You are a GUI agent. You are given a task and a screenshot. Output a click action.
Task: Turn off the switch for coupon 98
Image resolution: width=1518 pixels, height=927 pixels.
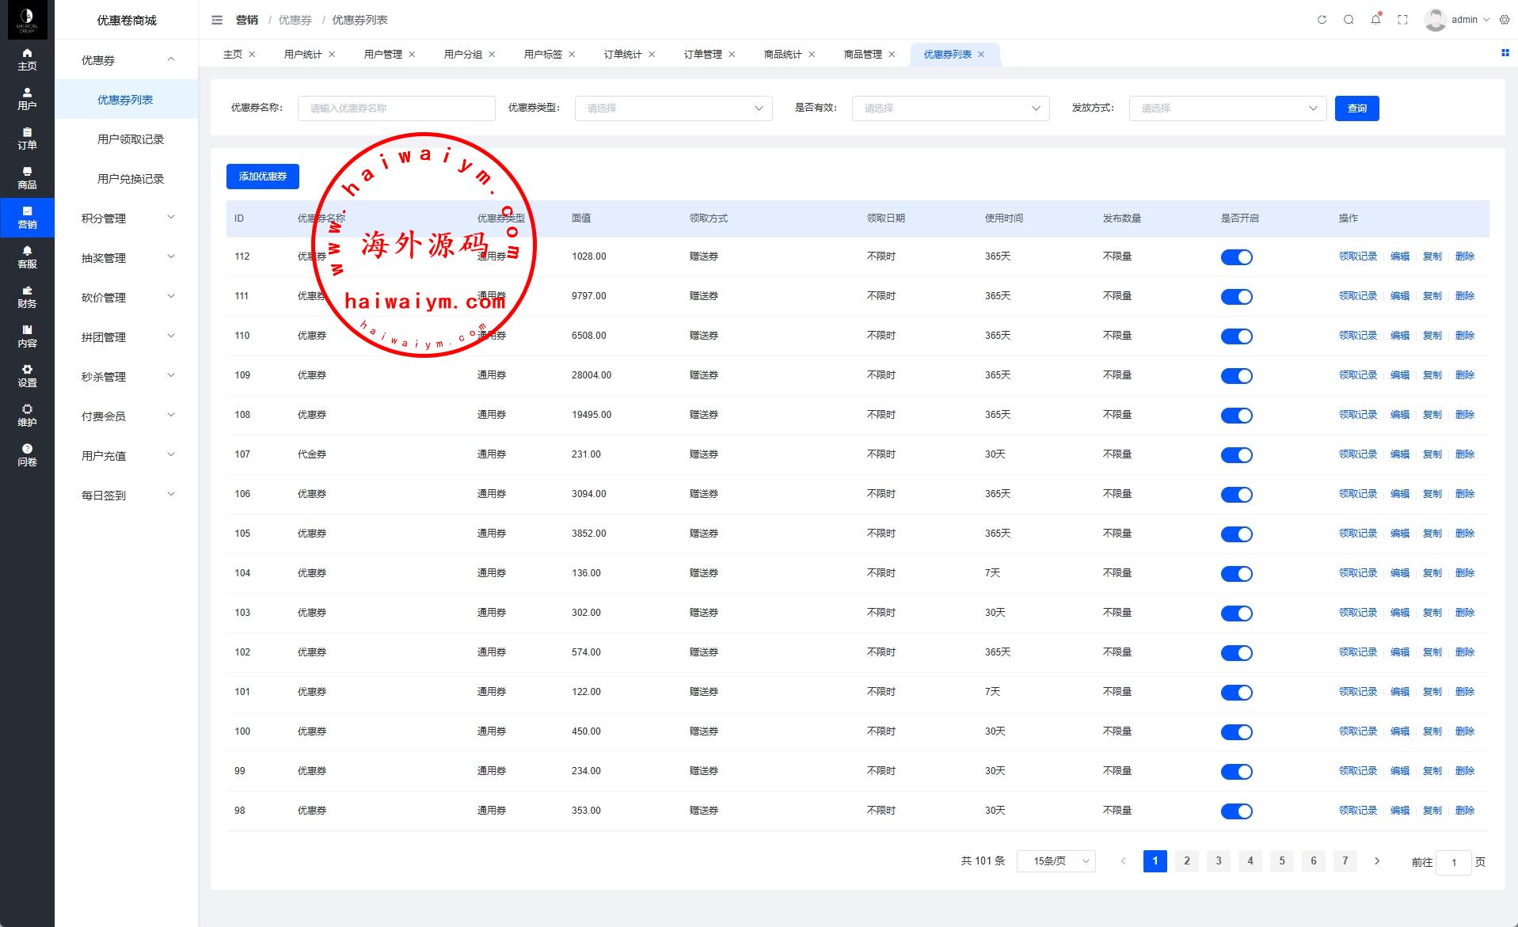[1236, 811]
